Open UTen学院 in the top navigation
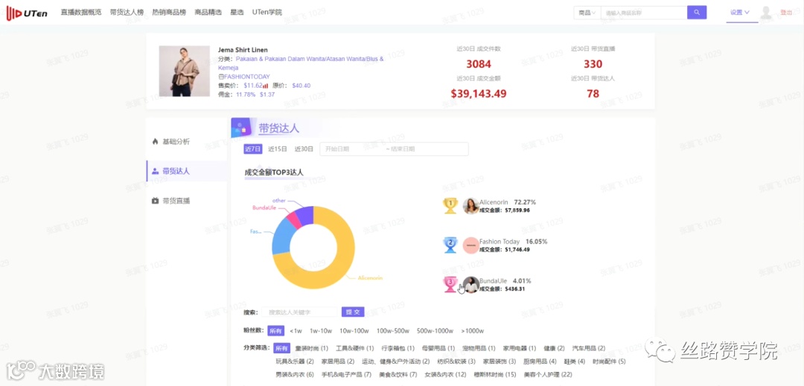The height and width of the screenshot is (386, 804). click(267, 13)
